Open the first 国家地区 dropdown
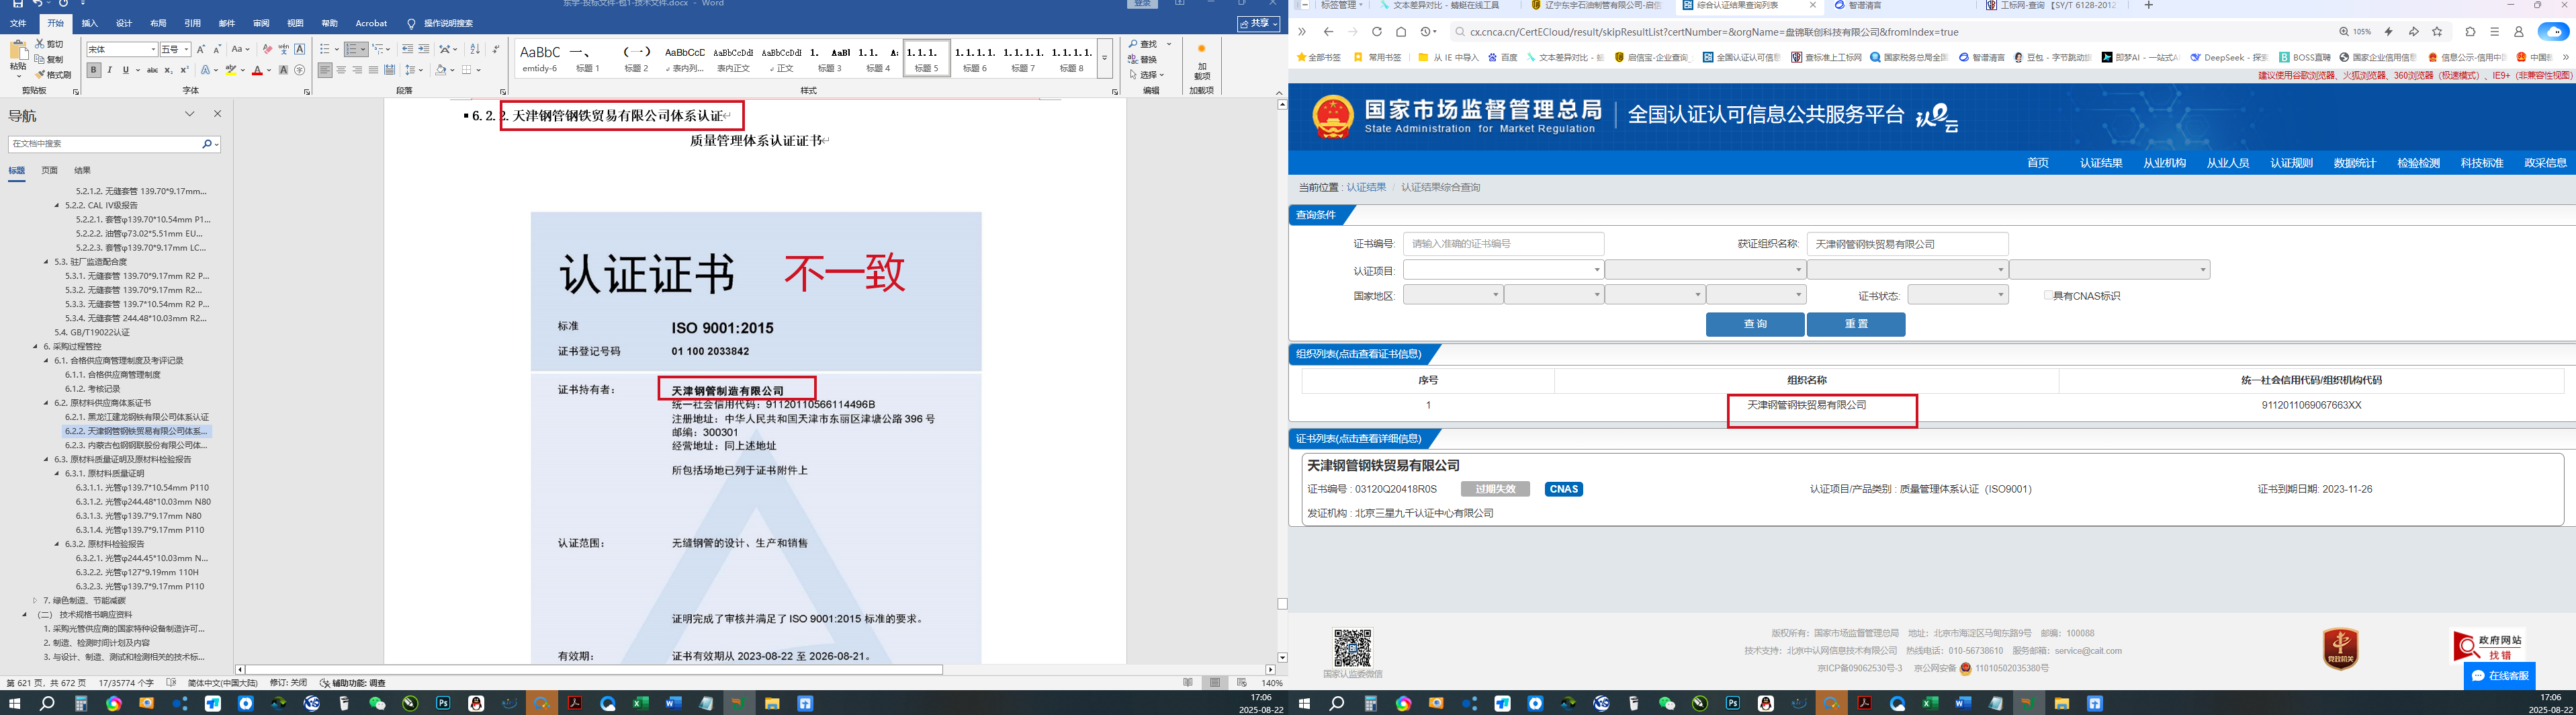The width and height of the screenshot is (2576, 715). coord(1453,295)
